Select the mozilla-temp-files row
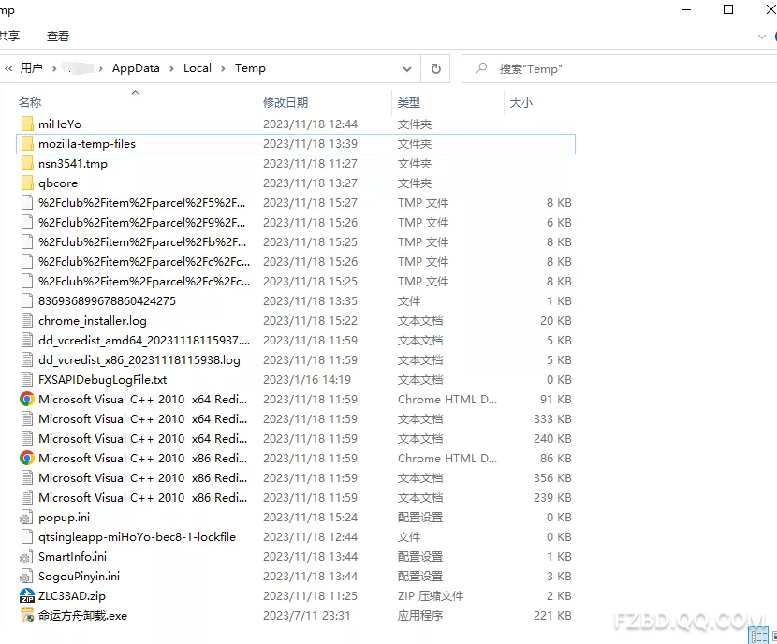The width and height of the screenshot is (777, 644). pos(296,143)
